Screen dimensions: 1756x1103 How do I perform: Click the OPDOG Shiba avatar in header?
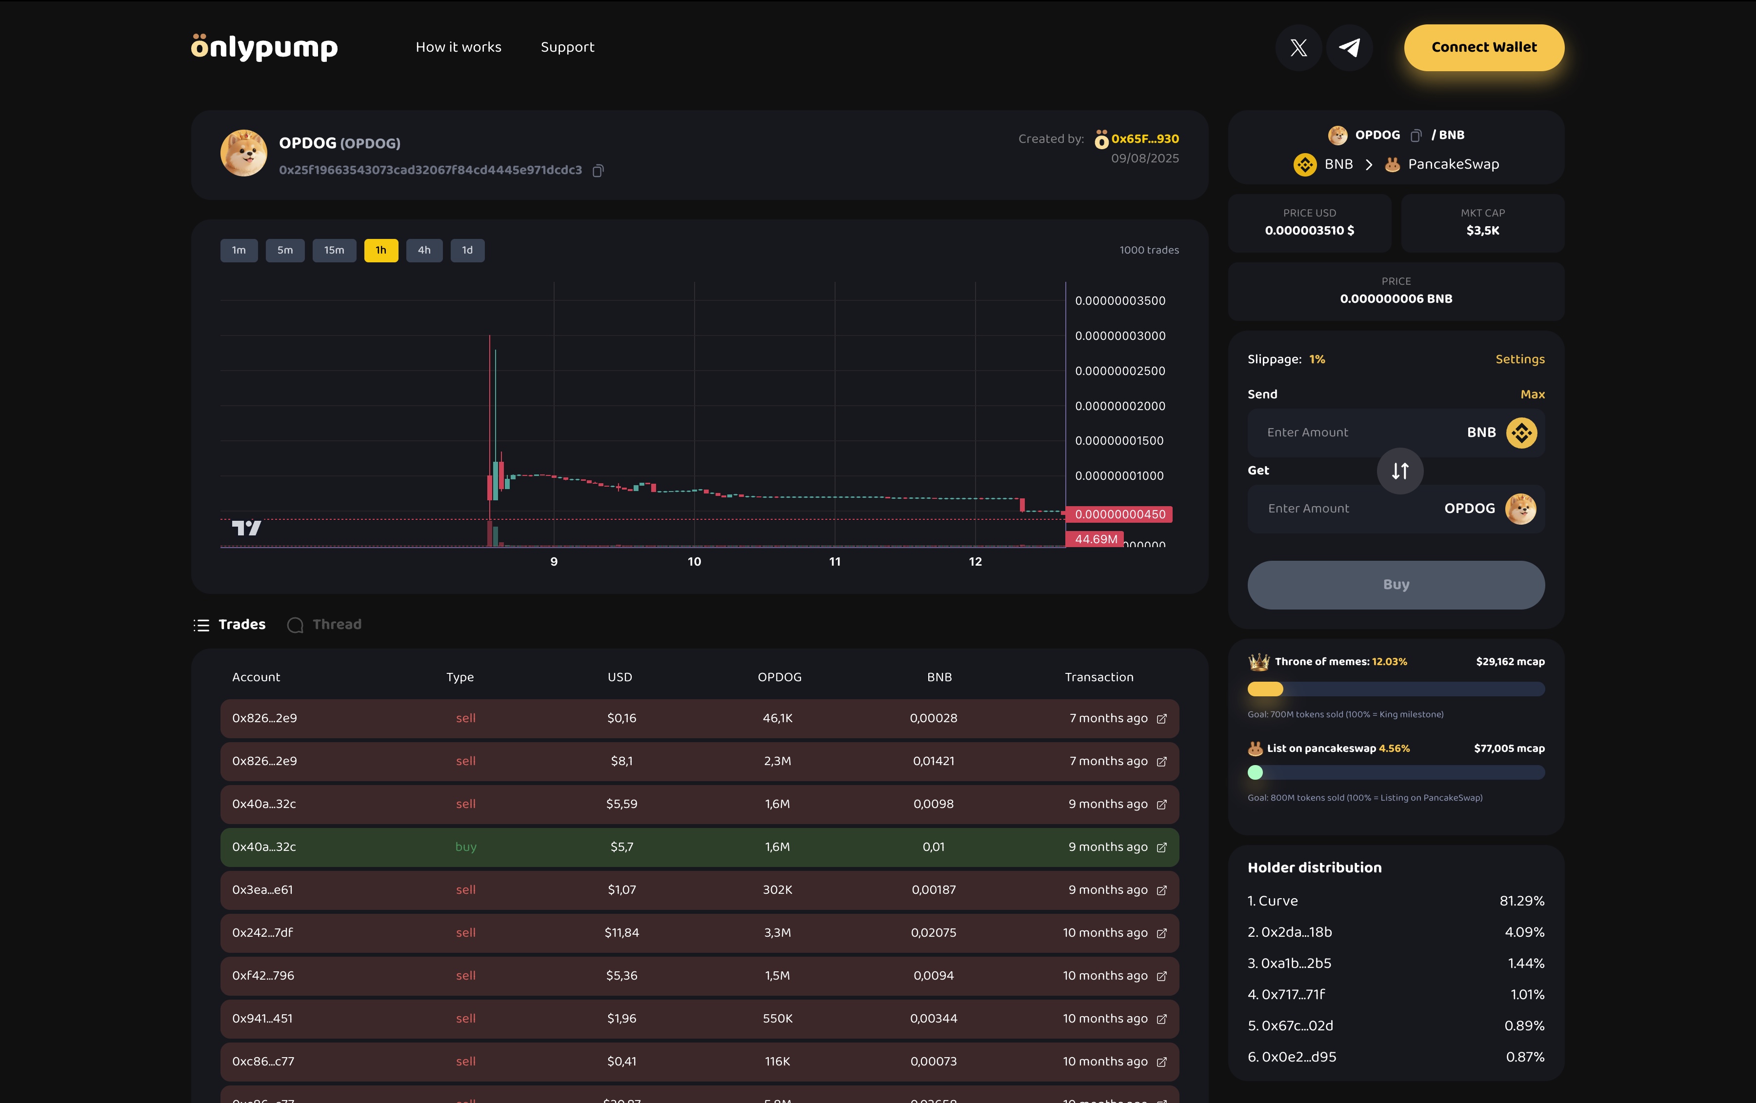(x=243, y=154)
